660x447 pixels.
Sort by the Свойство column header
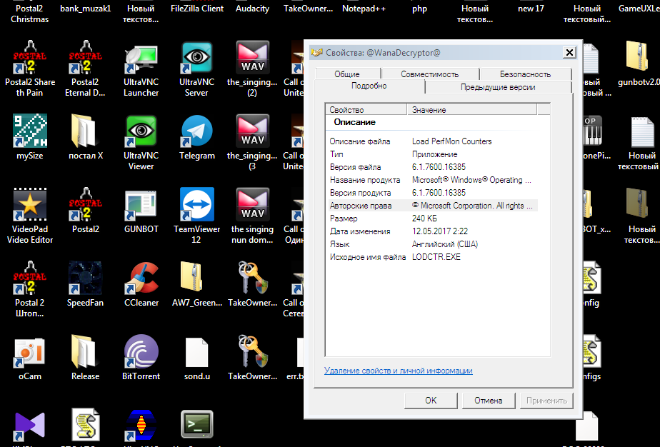pyautogui.click(x=366, y=110)
